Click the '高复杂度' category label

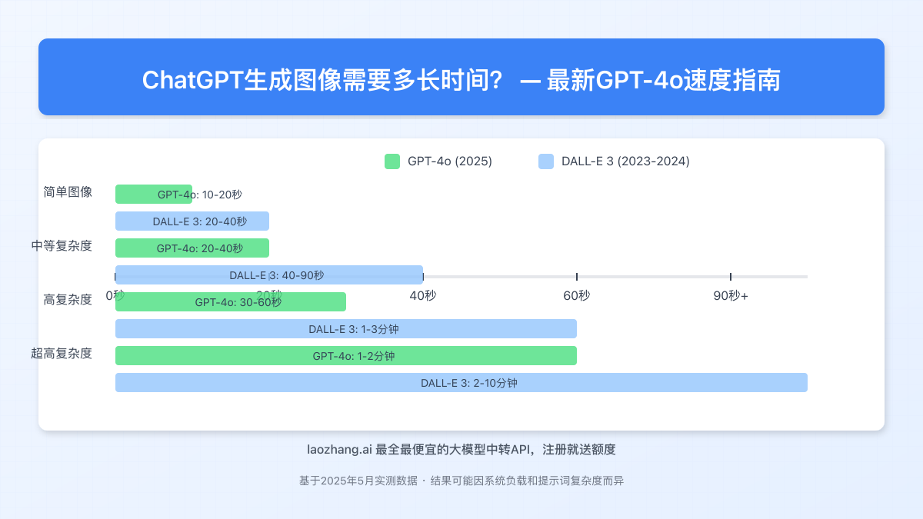point(68,299)
